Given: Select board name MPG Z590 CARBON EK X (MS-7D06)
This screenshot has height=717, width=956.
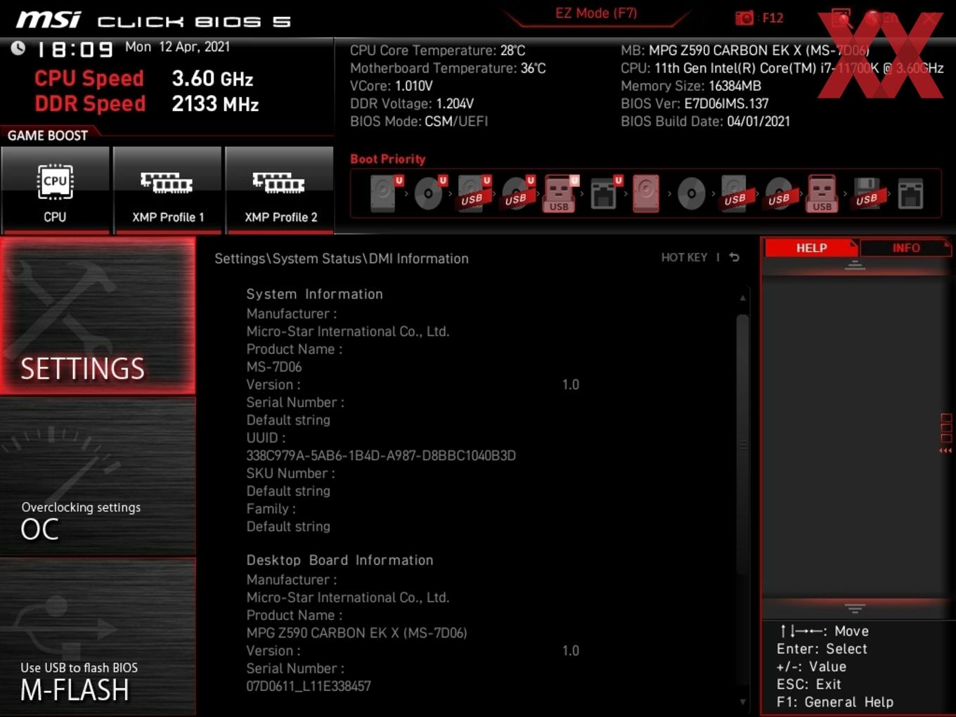Looking at the screenshot, I should tap(356, 633).
